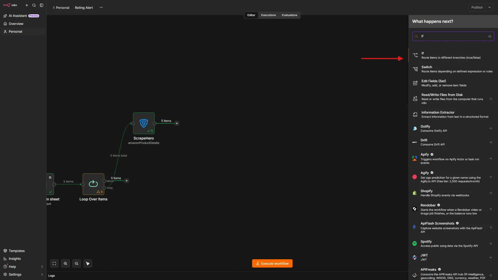Click the n8n logo in the sidebar
This screenshot has width=498, height=280.
(10, 5)
